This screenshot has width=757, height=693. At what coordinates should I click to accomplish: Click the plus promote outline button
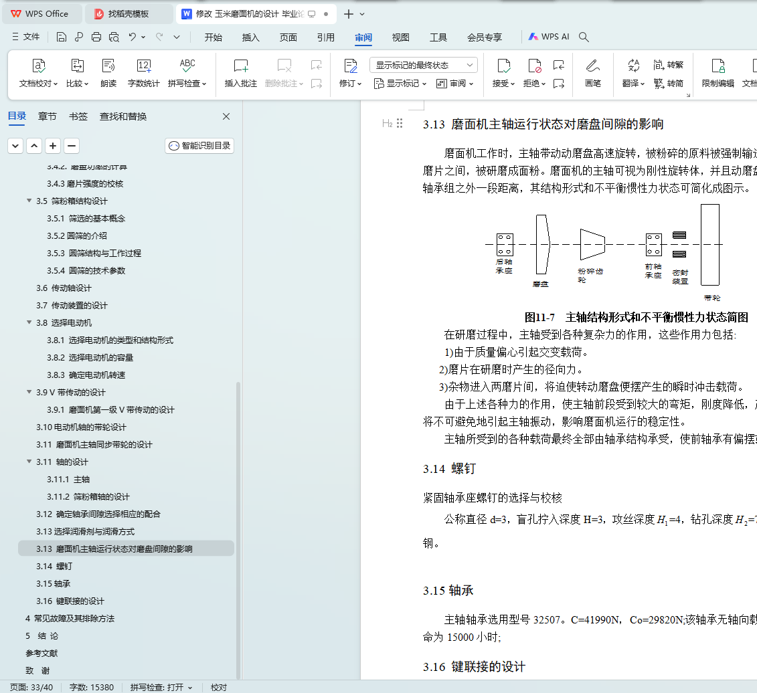click(53, 146)
